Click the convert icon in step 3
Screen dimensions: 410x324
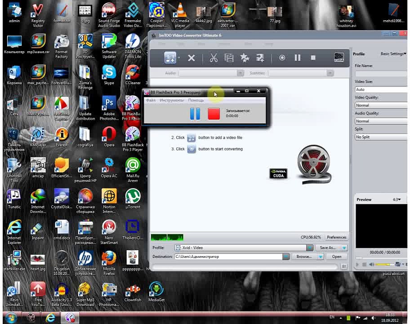pos(192,149)
